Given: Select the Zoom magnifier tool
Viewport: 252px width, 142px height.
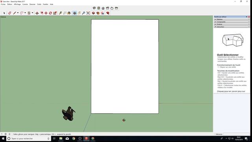Looking at the screenshot, I should click(83, 13).
